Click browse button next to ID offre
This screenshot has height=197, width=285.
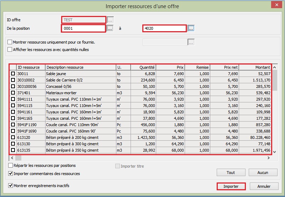click(x=110, y=20)
